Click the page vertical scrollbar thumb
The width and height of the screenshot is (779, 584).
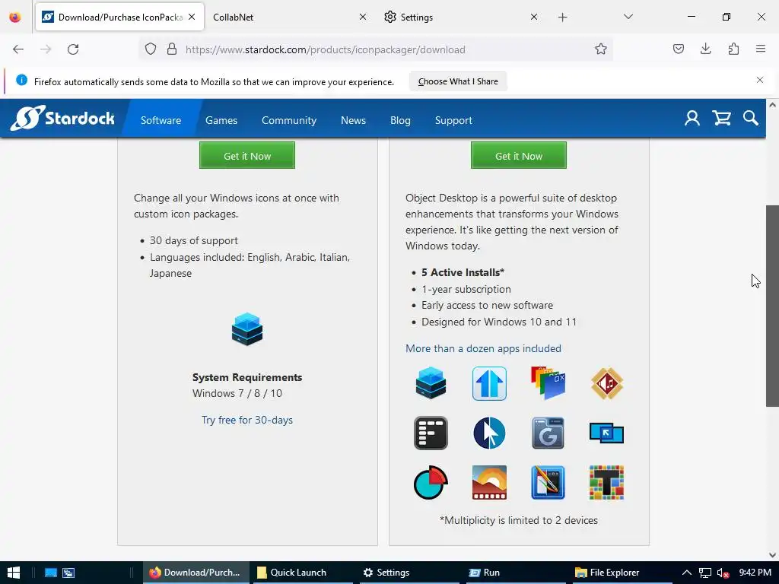pyautogui.click(x=772, y=306)
